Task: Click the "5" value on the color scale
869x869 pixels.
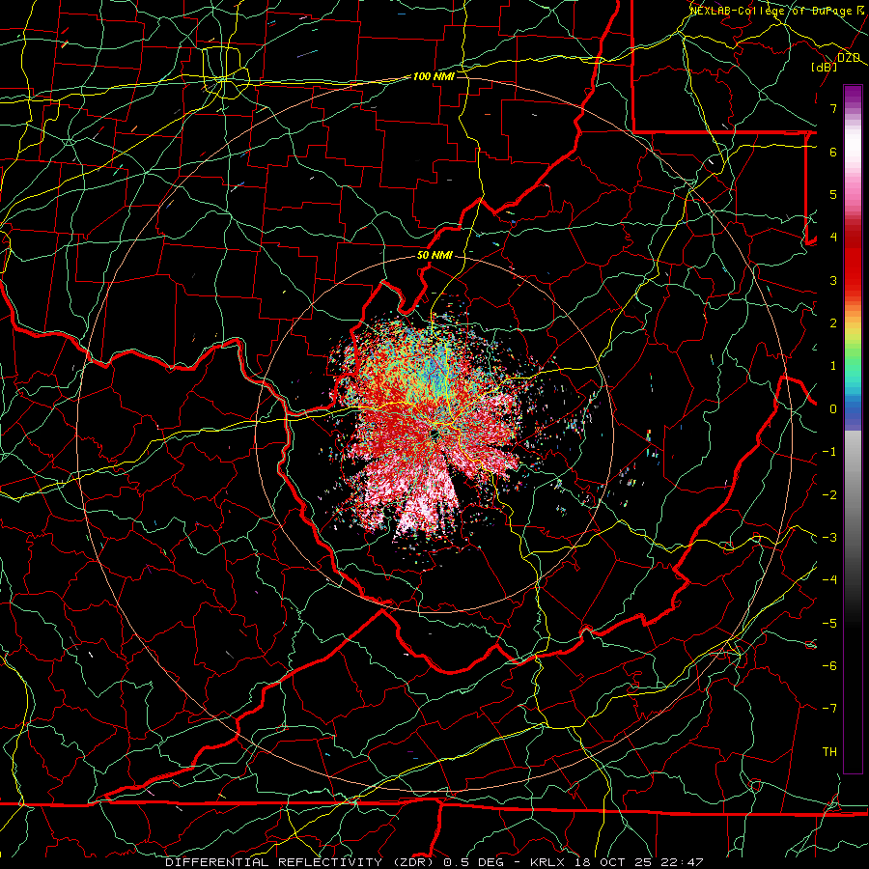Action: coord(833,194)
